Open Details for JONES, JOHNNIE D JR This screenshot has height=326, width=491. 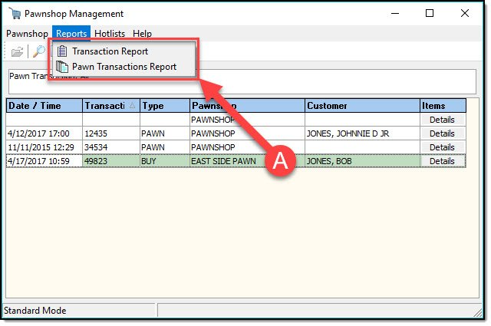(x=442, y=133)
